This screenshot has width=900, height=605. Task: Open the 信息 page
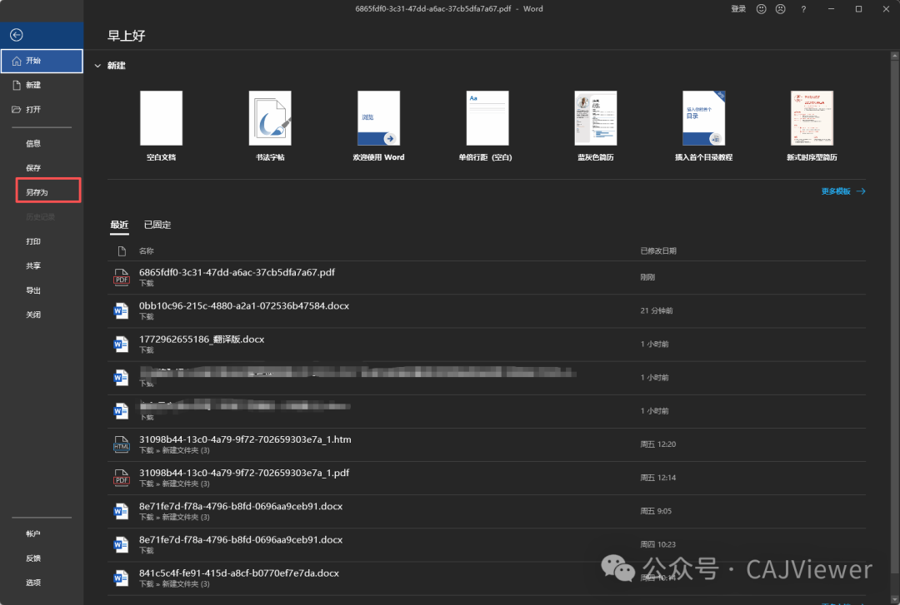[x=33, y=143]
